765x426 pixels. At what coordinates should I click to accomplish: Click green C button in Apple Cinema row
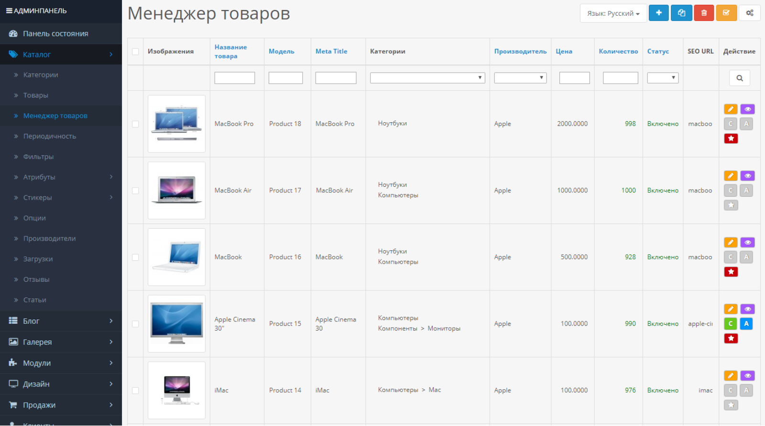click(731, 323)
